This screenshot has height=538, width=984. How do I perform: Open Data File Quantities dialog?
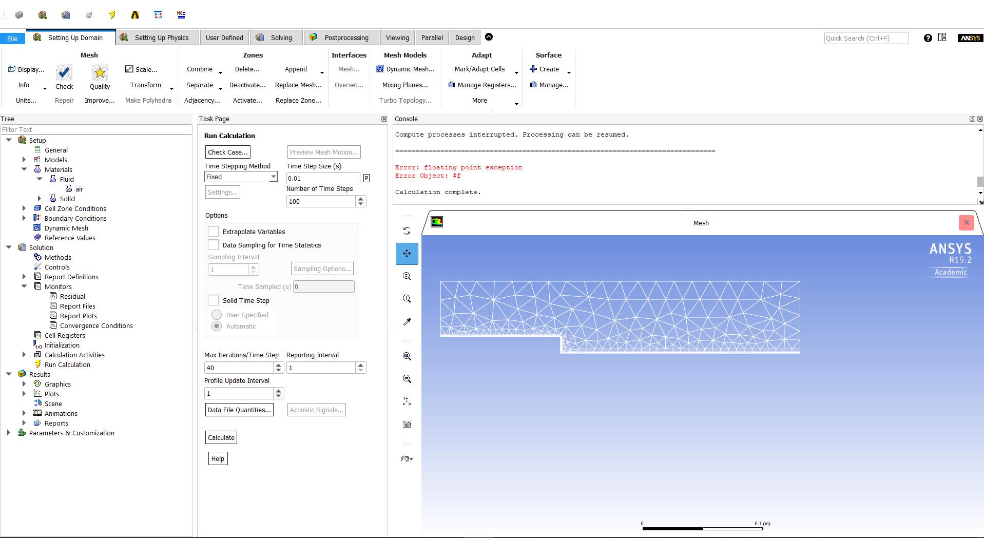239,410
